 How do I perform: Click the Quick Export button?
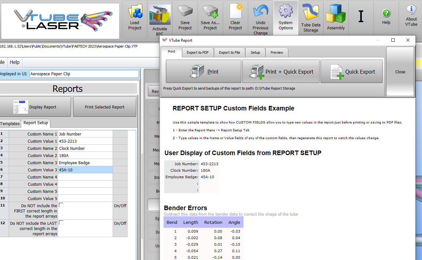(352, 71)
